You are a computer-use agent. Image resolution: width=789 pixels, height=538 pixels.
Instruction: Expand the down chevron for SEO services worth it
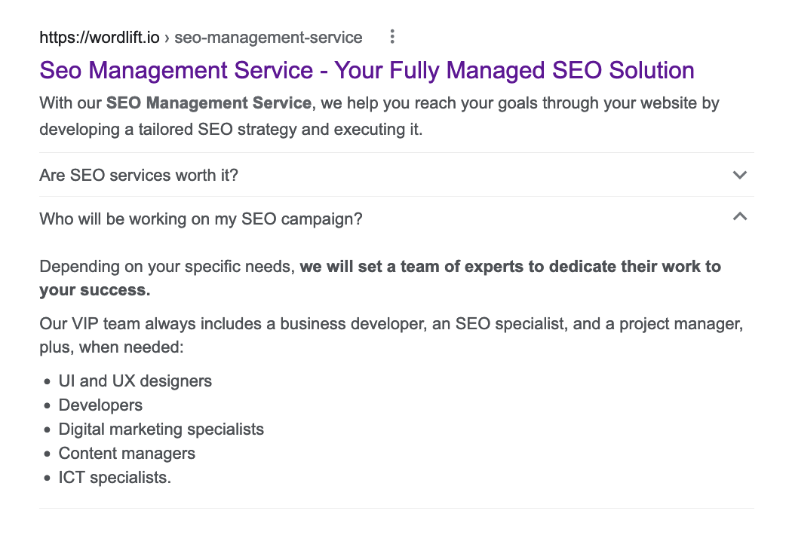739,175
